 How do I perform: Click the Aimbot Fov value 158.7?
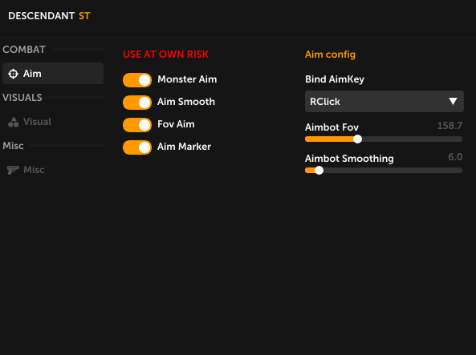pyautogui.click(x=450, y=126)
